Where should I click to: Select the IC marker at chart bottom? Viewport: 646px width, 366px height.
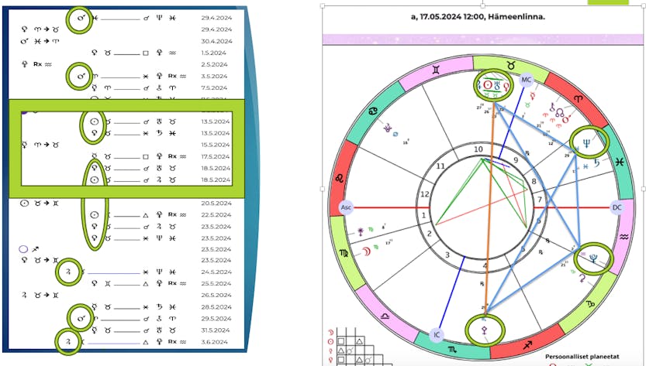click(437, 335)
